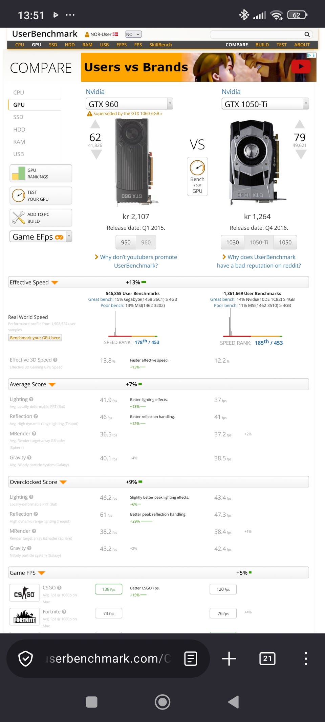Click the search magnifier icon
This screenshot has width=325, height=722.
(x=307, y=34)
